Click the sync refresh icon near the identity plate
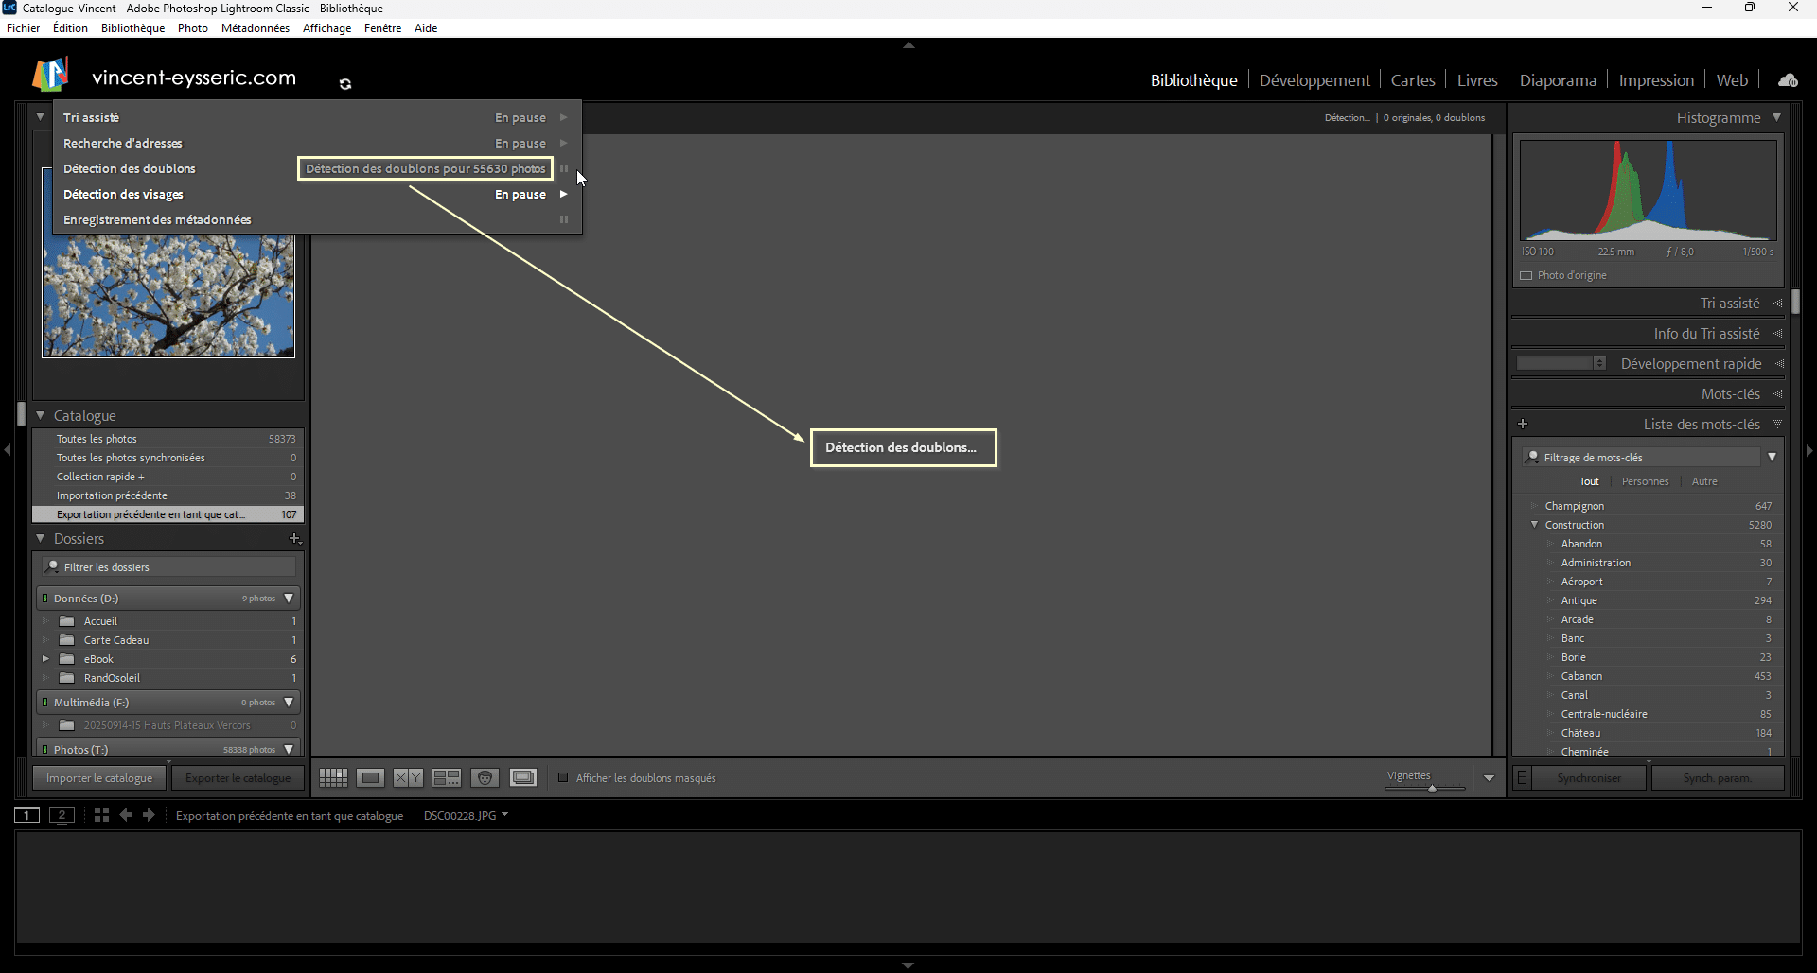The height and width of the screenshot is (973, 1817). pos(345,84)
